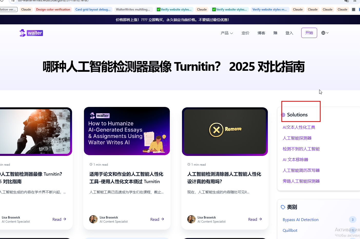Click the tag icon beside 类别
The width and height of the screenshot is (360, 239).
pyautogui.click(x=283, y=207)
